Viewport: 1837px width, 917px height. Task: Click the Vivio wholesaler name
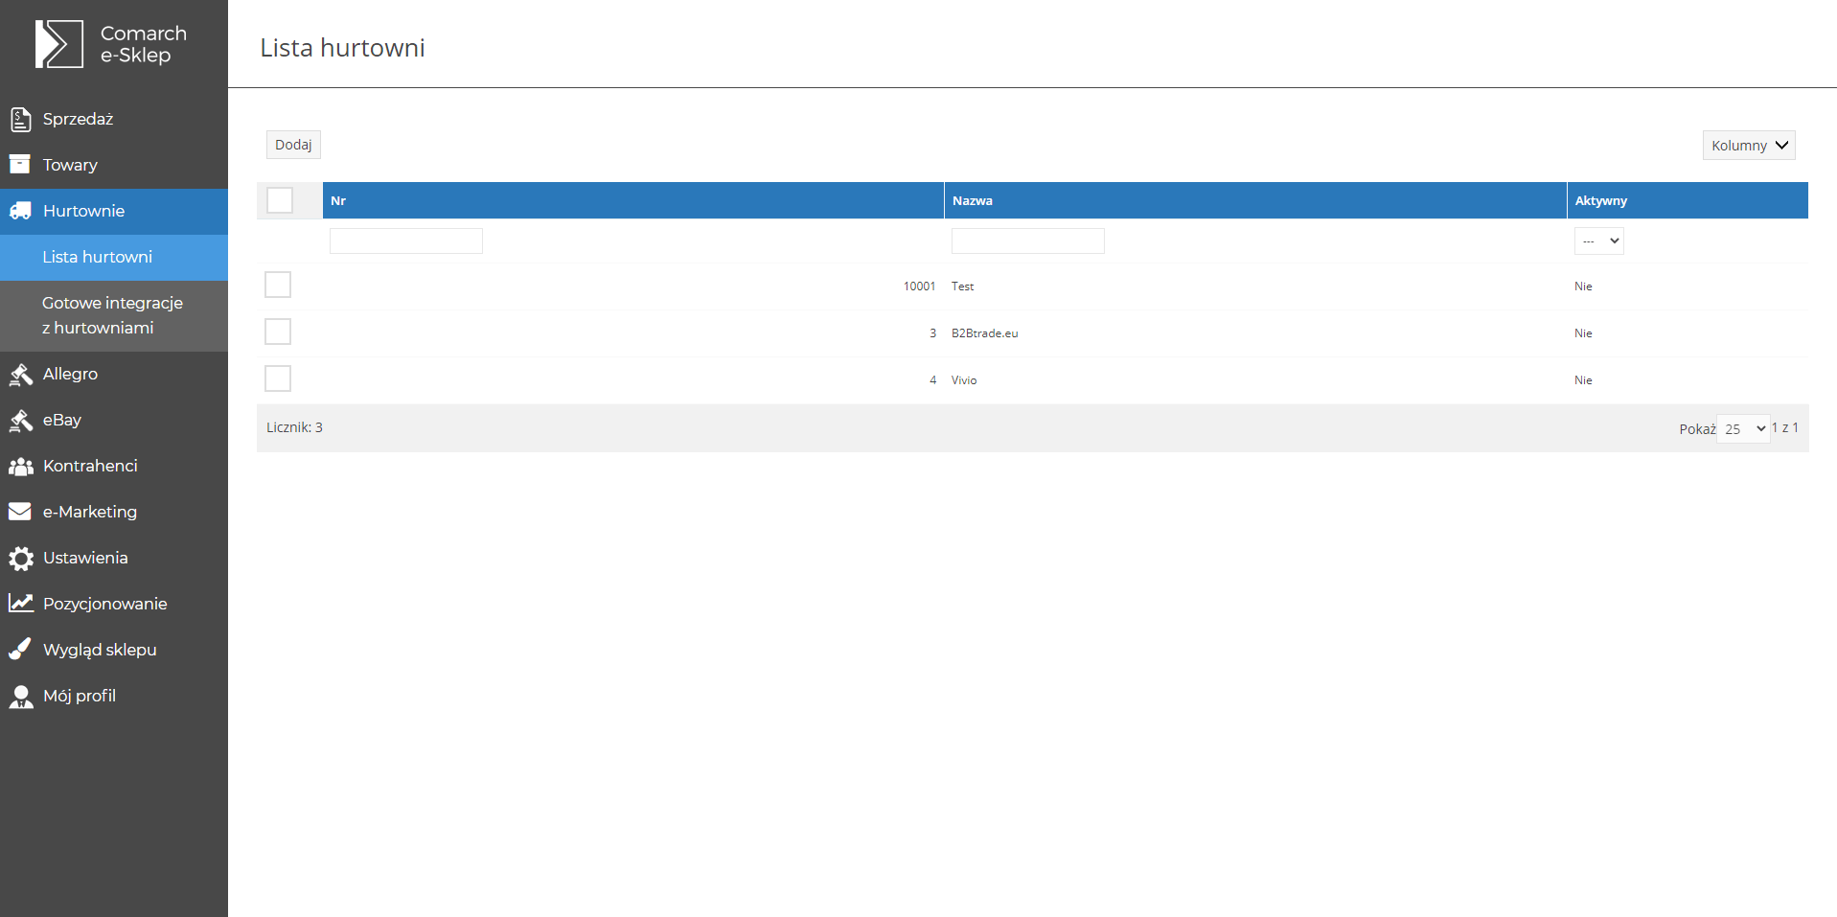pos(964,380)
